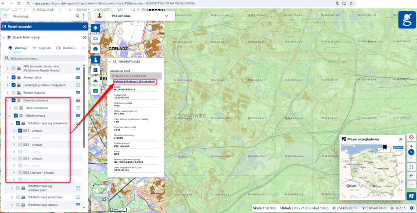Open the M-34-63-A-b-3-1 2026 RGB dropdown
The width and height of the screenshot is (417, 213).
[x=136, y=76]
